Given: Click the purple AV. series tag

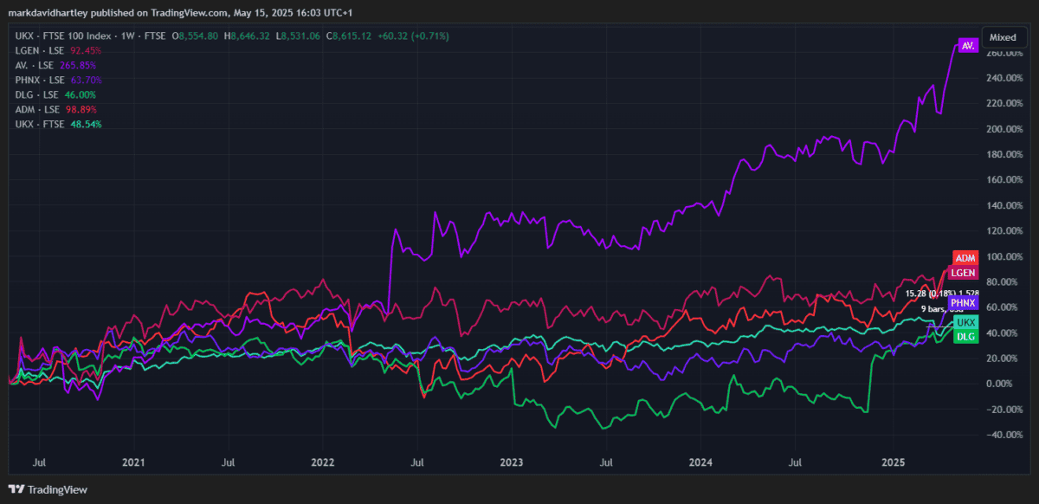Looking at the screenshot, I should point(967,46).
